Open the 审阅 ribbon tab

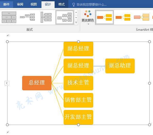(x=20, y=4)
